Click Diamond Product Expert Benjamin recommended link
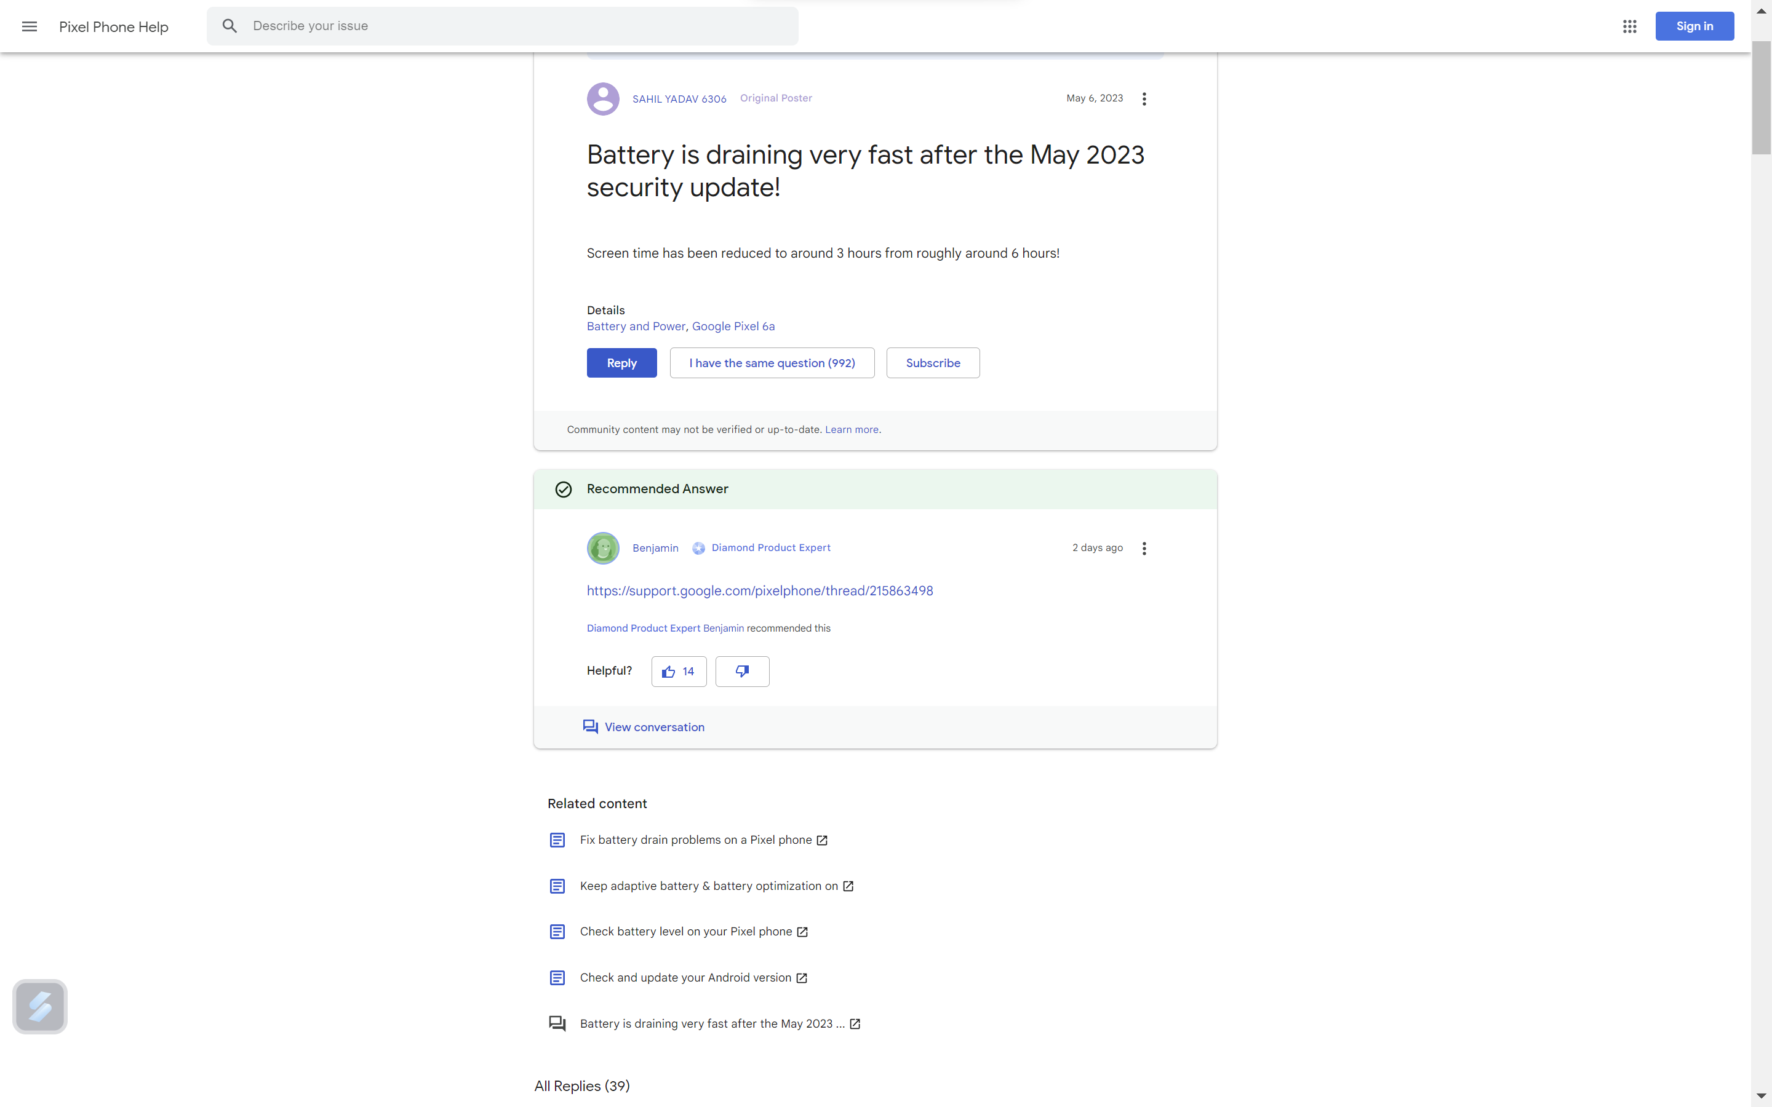Viewport: 1772px width, 1107px height. [665, 628]
